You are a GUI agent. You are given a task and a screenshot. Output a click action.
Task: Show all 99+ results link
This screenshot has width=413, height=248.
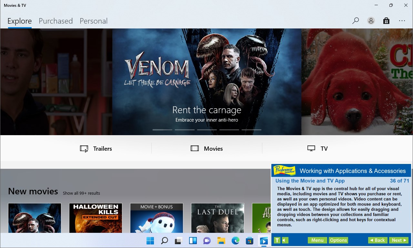[81, 193]
